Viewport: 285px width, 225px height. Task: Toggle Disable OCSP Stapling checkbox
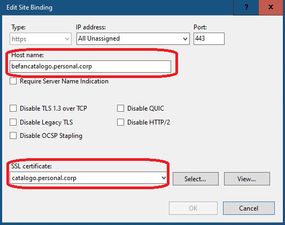(13, 136)
